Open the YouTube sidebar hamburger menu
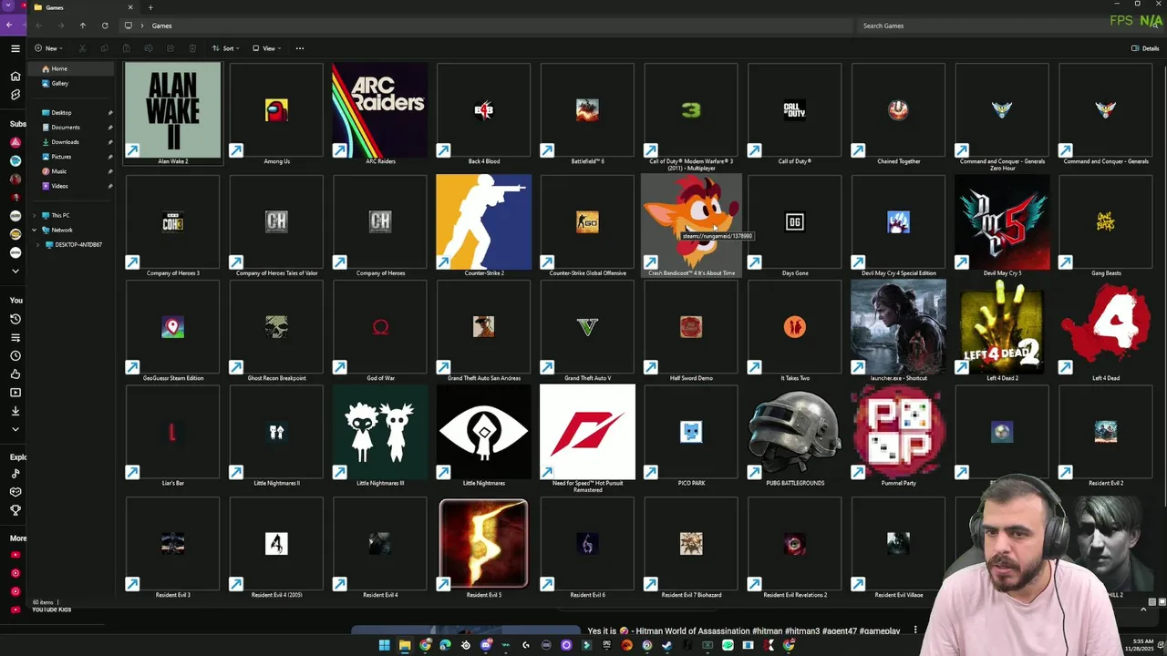The width and height of the screenshot is (1167, 656). point(15,48)
